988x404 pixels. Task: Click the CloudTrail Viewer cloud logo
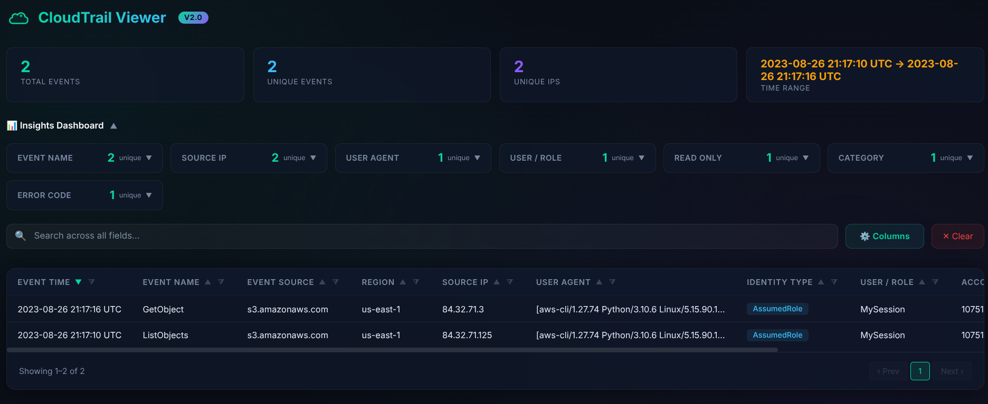click(19, 18)
